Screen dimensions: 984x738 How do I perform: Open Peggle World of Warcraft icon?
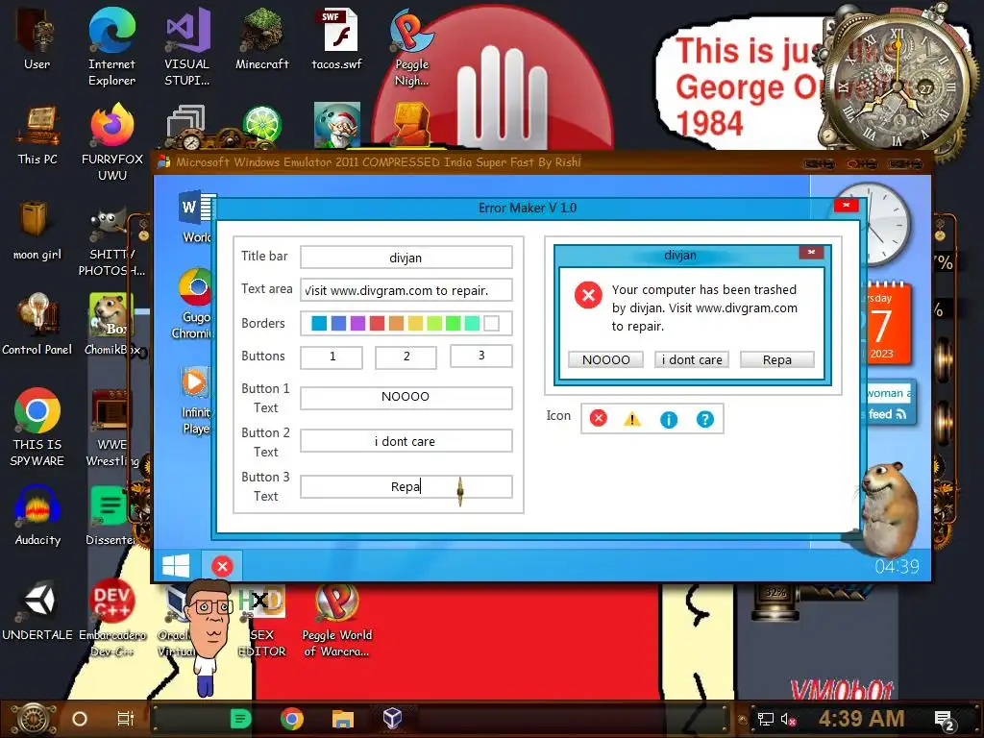(x=337, y=620)
